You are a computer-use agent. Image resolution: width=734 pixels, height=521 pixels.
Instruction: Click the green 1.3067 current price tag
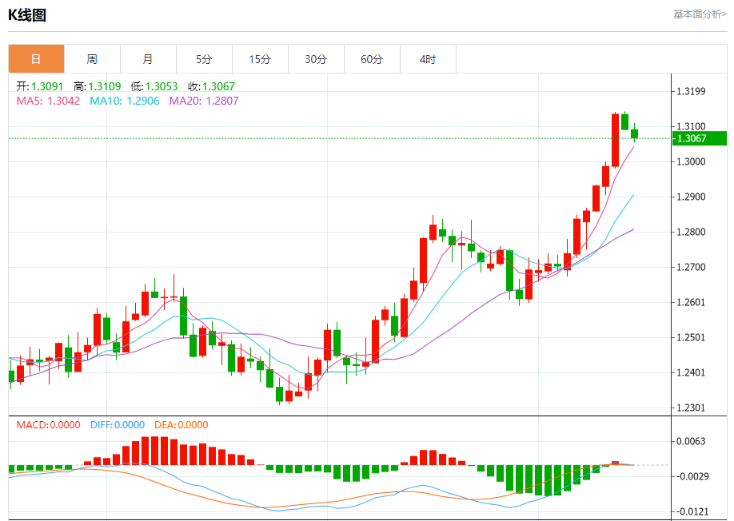pos(700,138)
